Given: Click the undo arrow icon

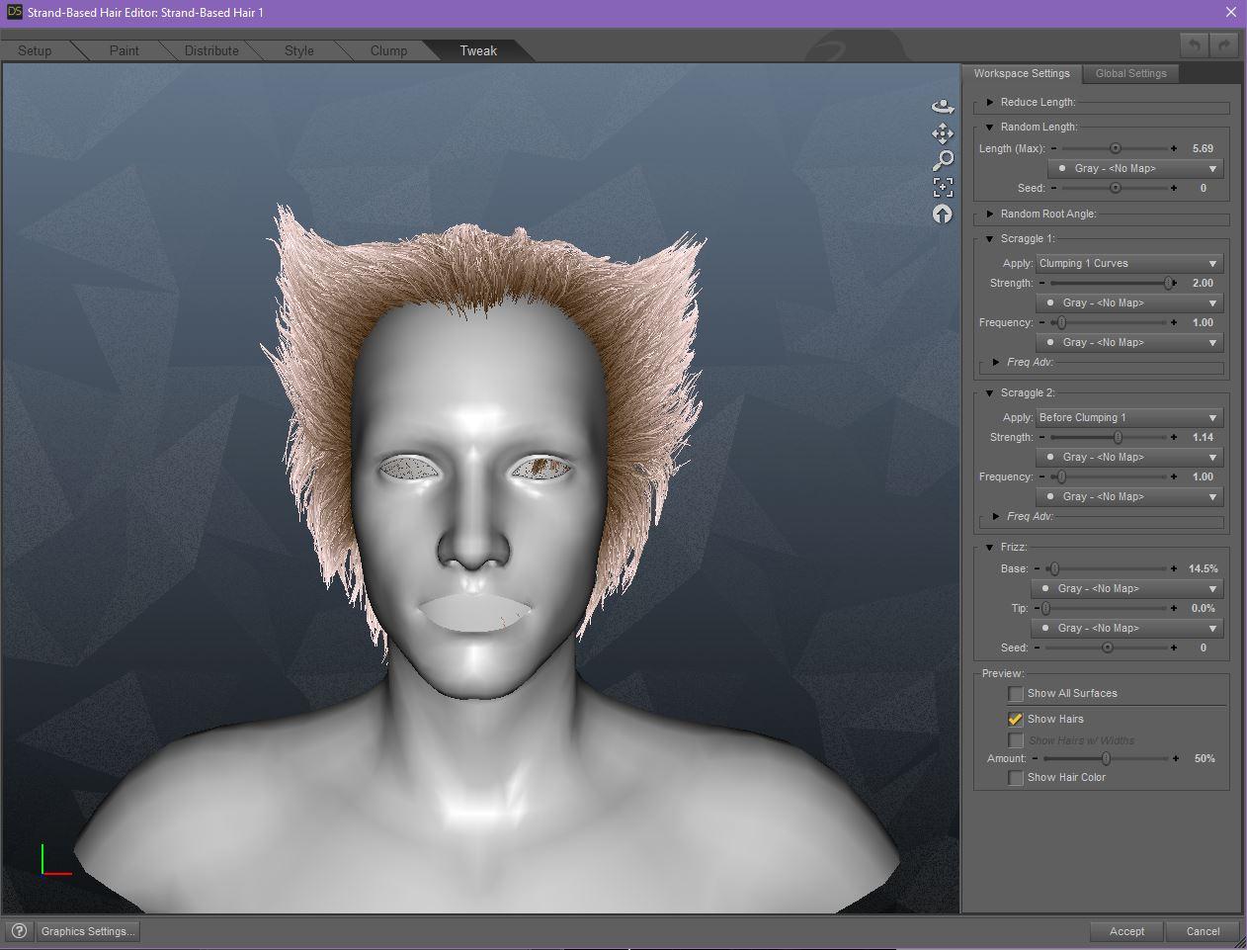Looking at the screenshot, I should [1194, 45].
